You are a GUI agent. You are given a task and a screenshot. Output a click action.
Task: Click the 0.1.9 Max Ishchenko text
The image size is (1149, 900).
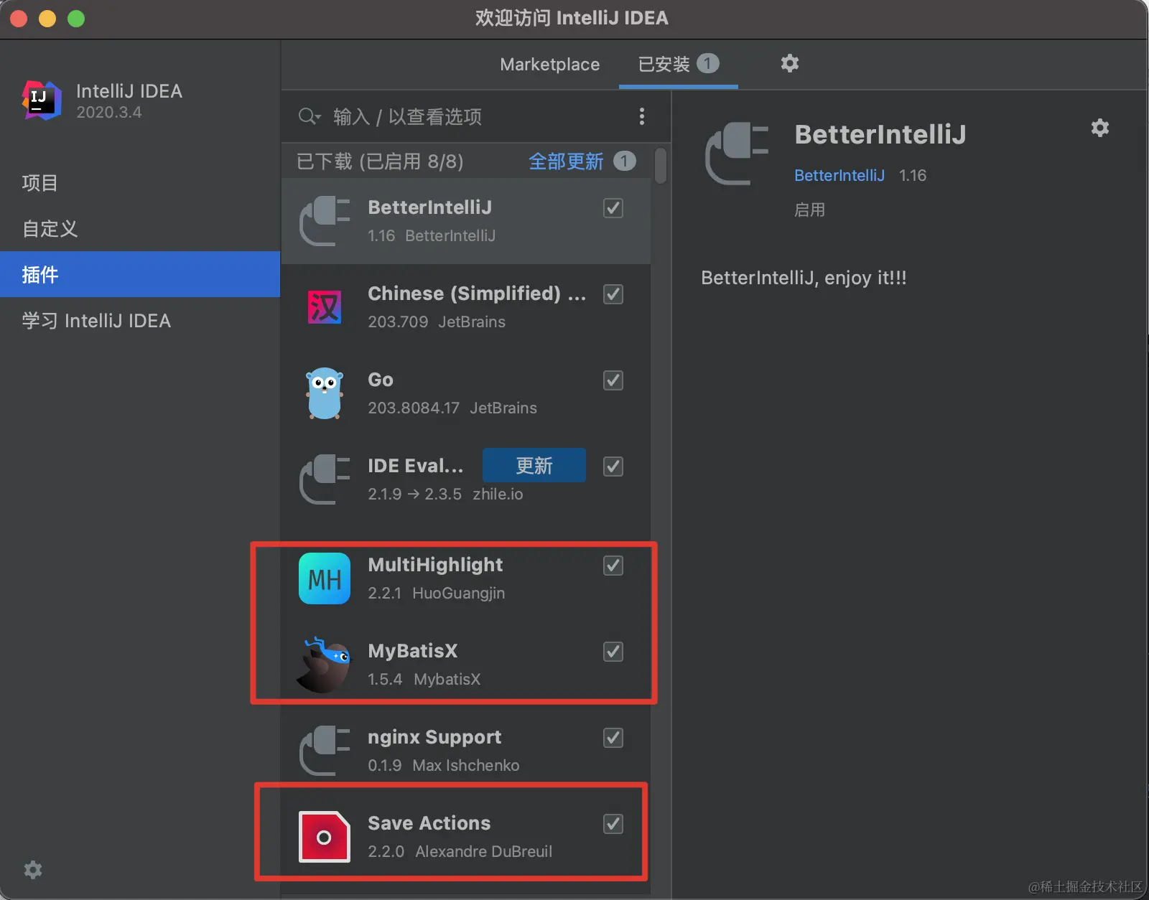click(x=444, y=765)
